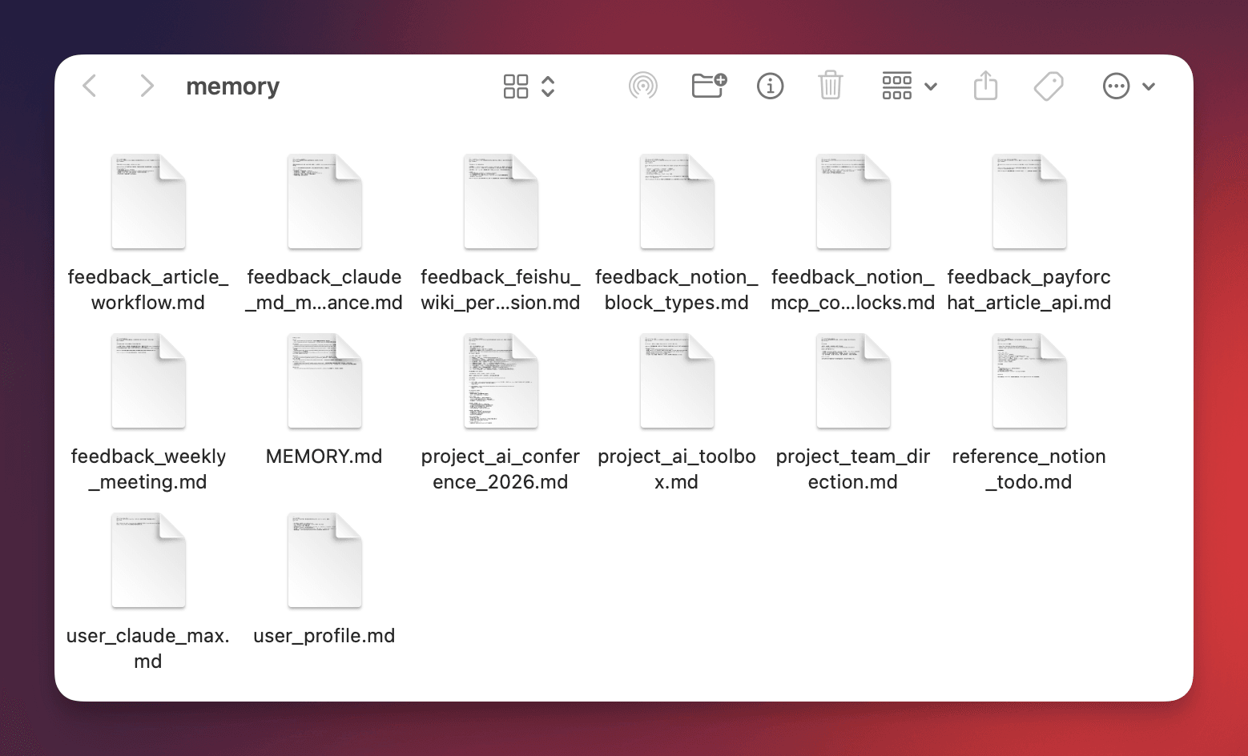The width and height of the screenshot is (1248, 756).
Task: Open the Edit Tags icon
Action: pyautogui.click(x=1049, y=86)
